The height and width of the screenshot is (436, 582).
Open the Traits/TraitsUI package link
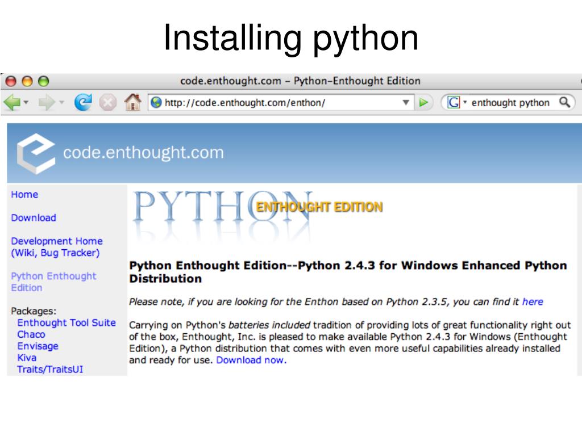click(x=50, y=369)
